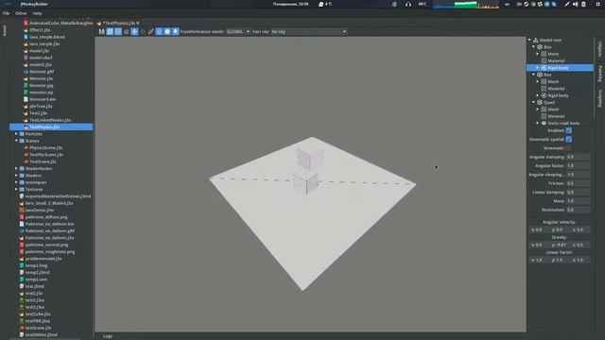Viewport: 605px width, 340px height.
Task: Open the grid menu icon at top-right corner
Action: (x=597, y=4)
